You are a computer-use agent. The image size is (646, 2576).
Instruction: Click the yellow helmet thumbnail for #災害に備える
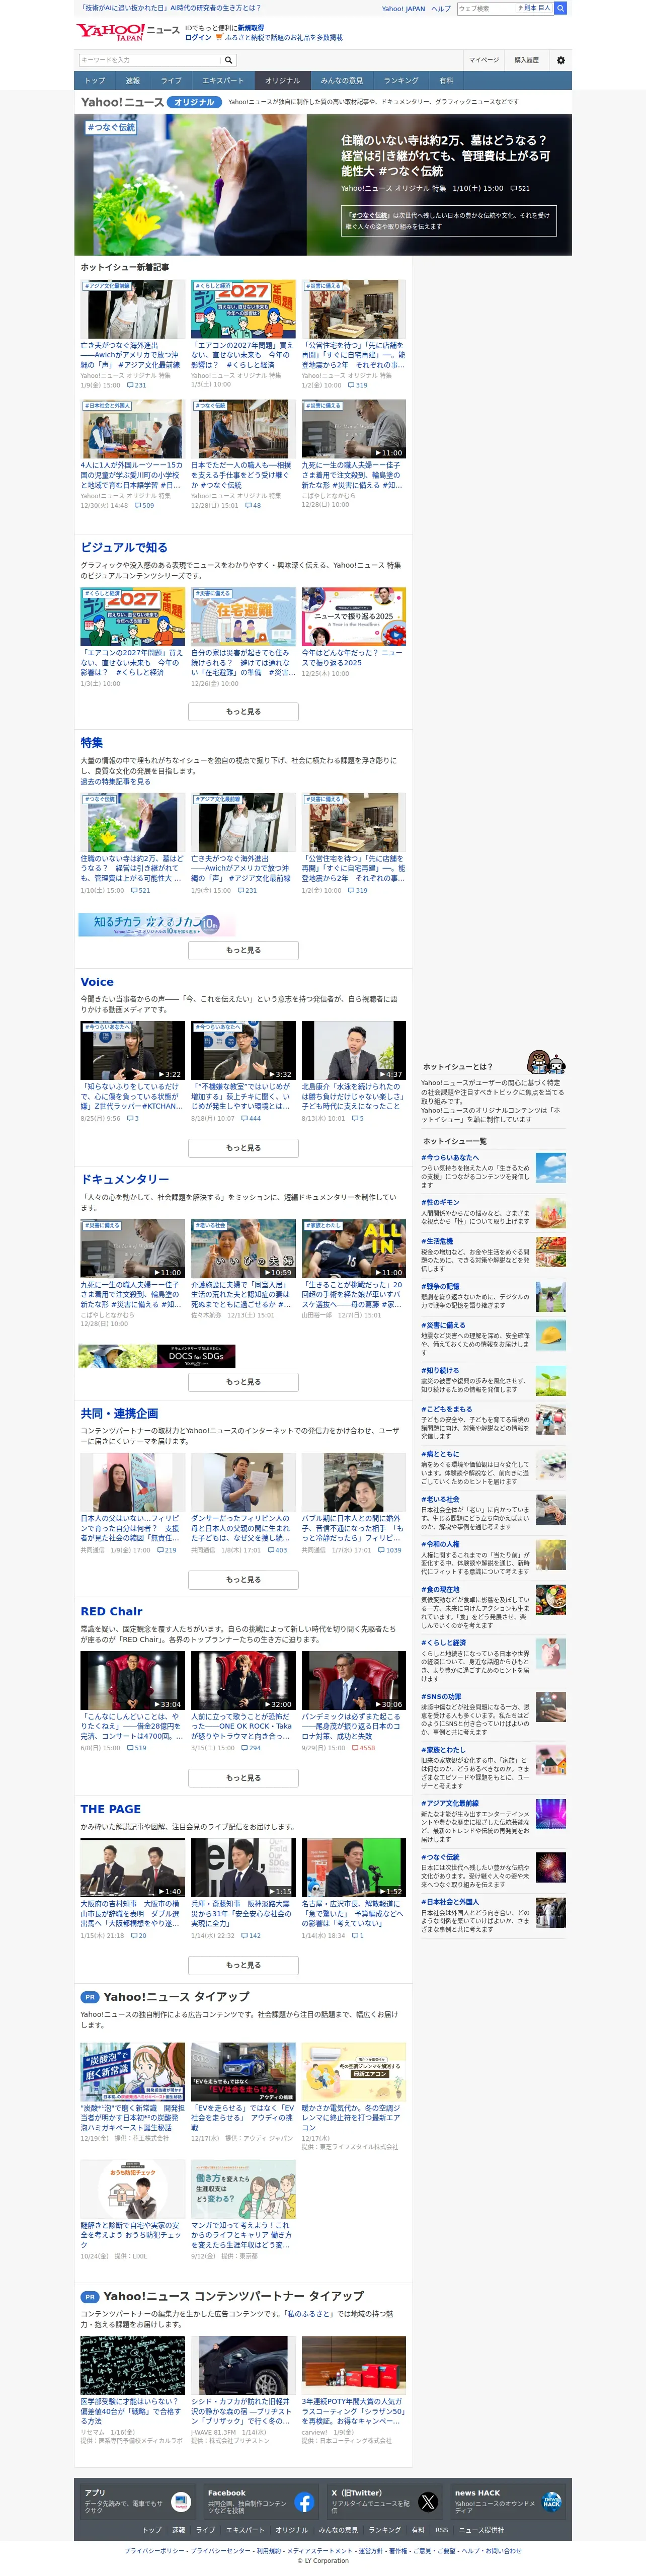tap(550, 1336)
